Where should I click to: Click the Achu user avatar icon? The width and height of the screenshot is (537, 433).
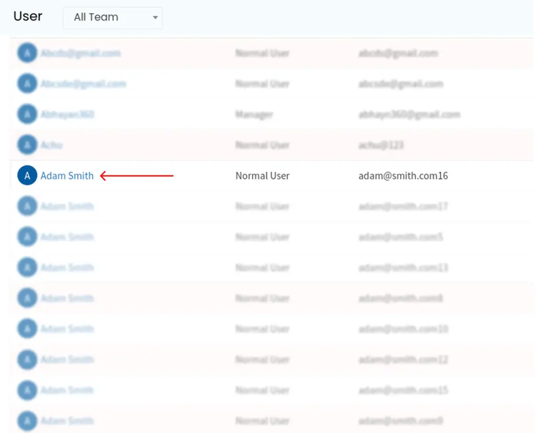pyautogui.click(x=27, y=145)
